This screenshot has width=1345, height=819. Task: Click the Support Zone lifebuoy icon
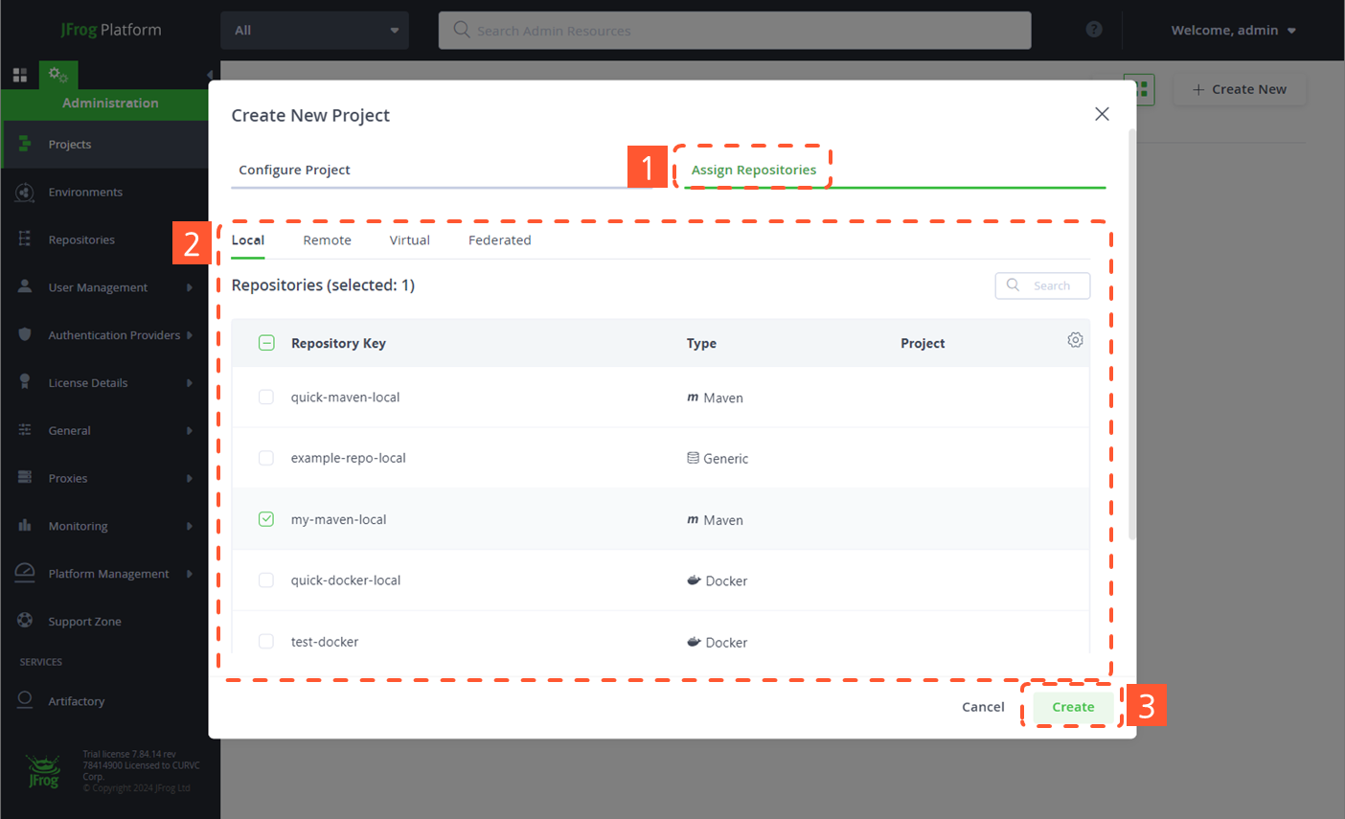[25, 621]
